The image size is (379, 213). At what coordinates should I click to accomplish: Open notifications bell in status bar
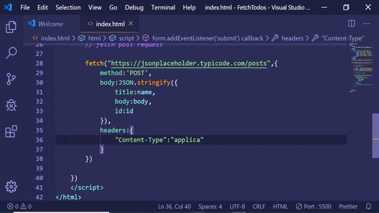(x=368, y=206)
